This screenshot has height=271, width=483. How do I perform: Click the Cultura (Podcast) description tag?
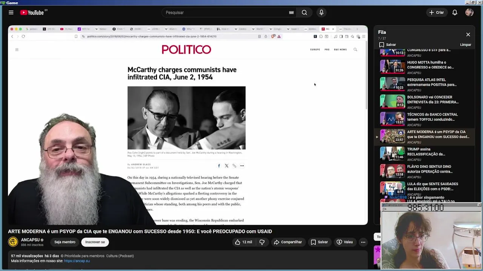[120, 256]
